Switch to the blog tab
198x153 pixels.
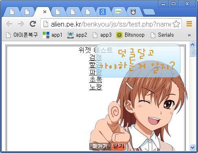[x=118, y=12]
